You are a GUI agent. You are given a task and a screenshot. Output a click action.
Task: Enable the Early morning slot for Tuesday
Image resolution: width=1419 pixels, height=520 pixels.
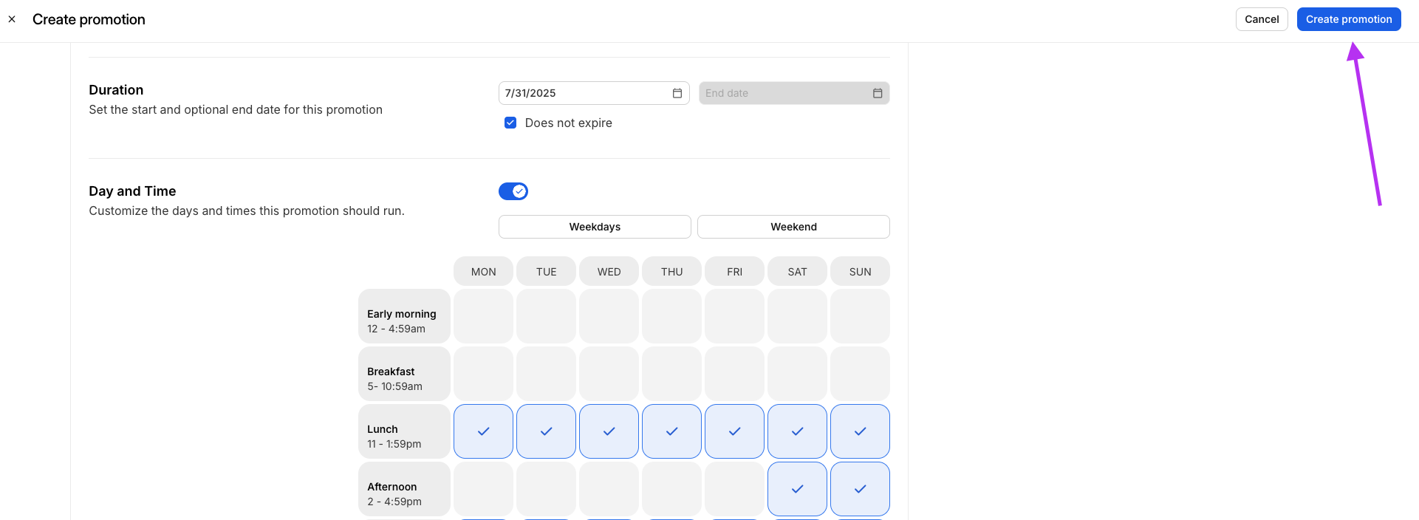click(x=546, y=316)
